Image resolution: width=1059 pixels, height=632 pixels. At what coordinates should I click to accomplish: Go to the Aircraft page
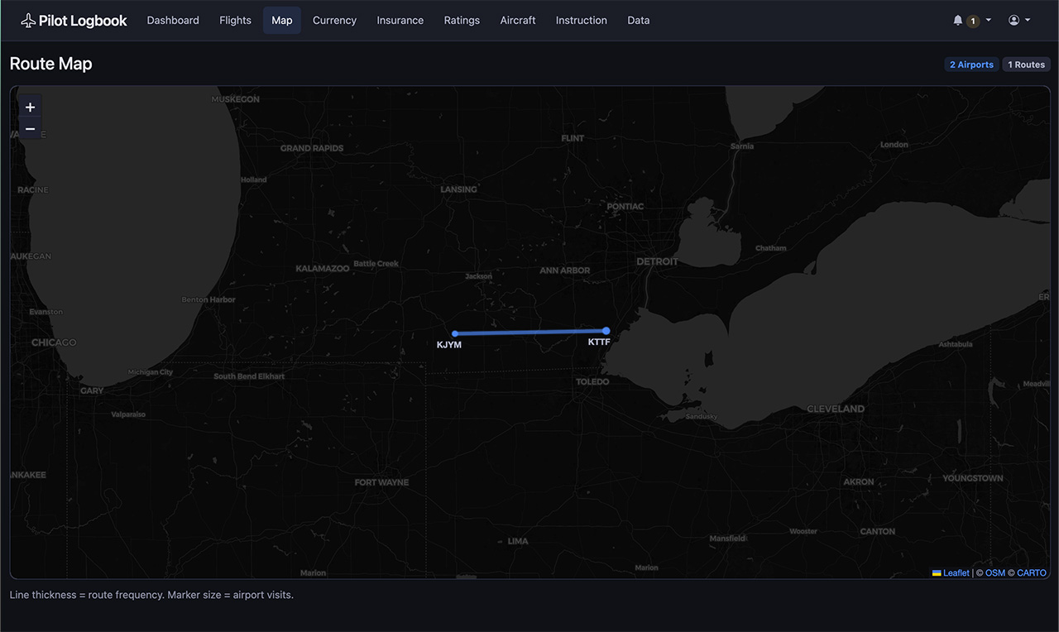(x=518, y=21)
